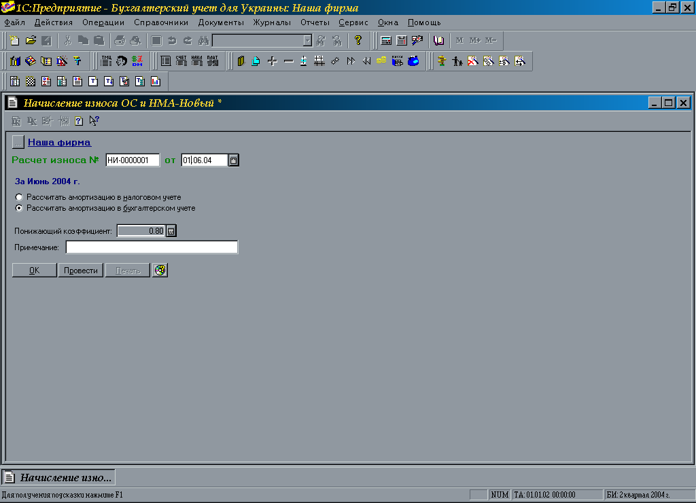Open the Сервис menu

(353, 22)
